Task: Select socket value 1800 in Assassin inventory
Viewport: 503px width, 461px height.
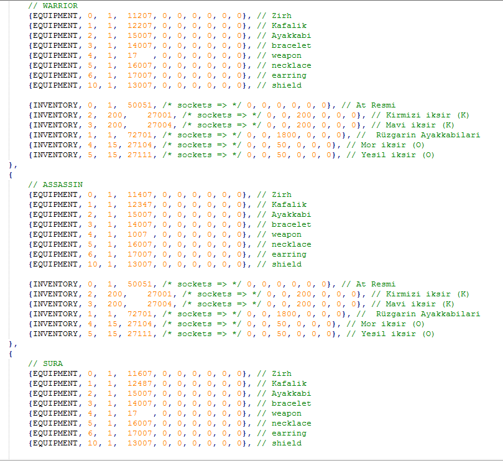Action: click(x=287, y=314)
